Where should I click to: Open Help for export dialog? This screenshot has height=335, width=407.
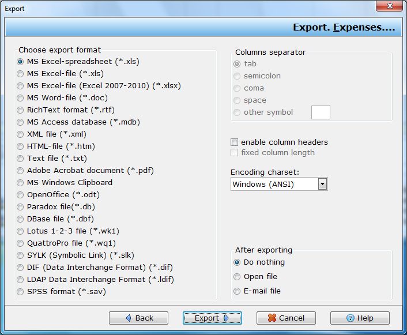pyautogui.click(x=360, y=318)
